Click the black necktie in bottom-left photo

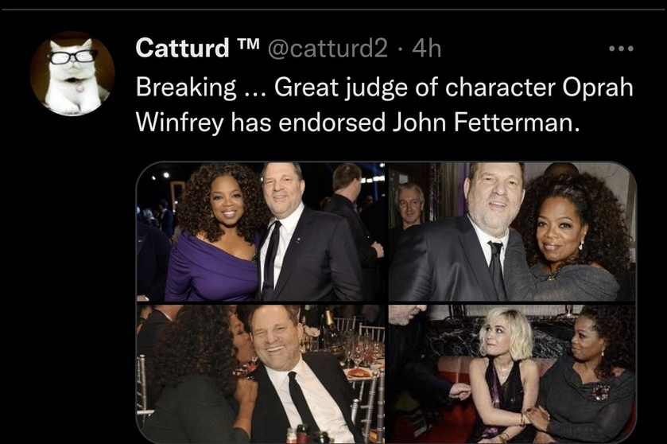tap(303, 406)
